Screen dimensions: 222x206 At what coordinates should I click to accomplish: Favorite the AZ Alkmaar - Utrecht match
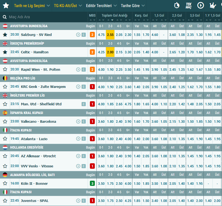click(x=5, y=156)
